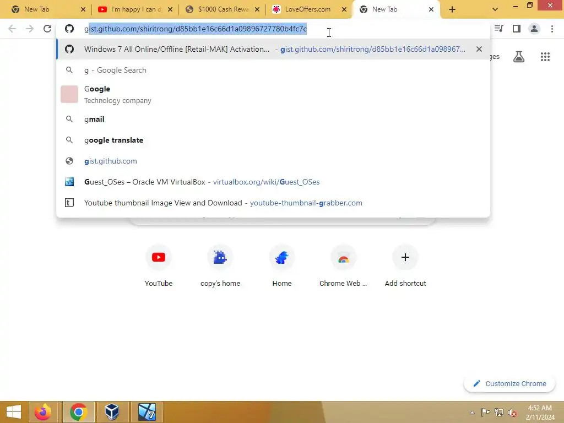Open the Chrome Web Store shortcut
The width and height of the screenshot is (564, 423).
[x=344, y=266]
